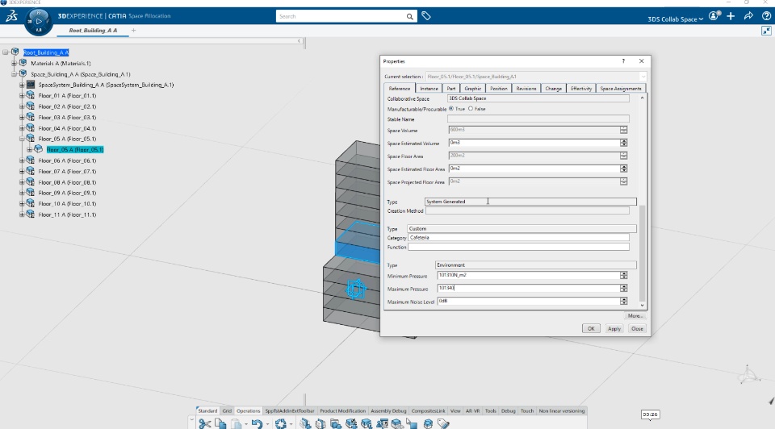Click the Root_Building_A A document tab
This screenshot has width=775, height=429.
pos(93,30)
